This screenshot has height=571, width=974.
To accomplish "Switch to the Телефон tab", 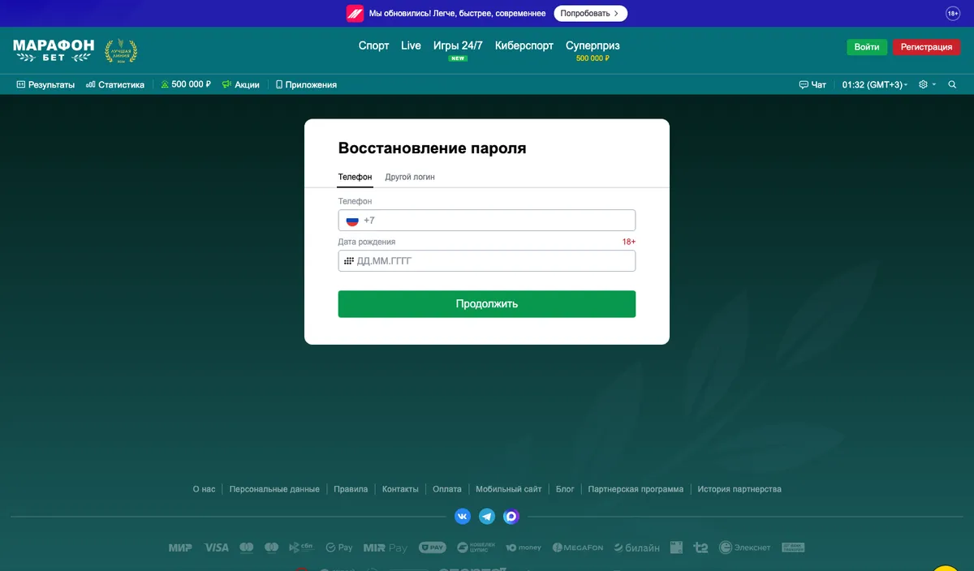I will click(356, 177).
